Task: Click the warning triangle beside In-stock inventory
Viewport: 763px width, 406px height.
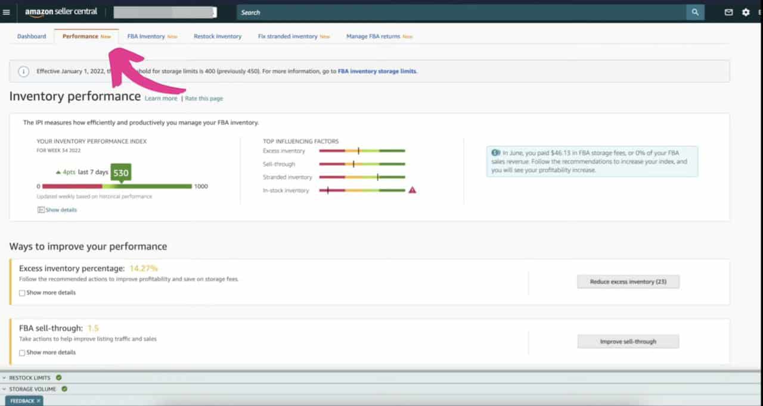Action: (412, 190)
